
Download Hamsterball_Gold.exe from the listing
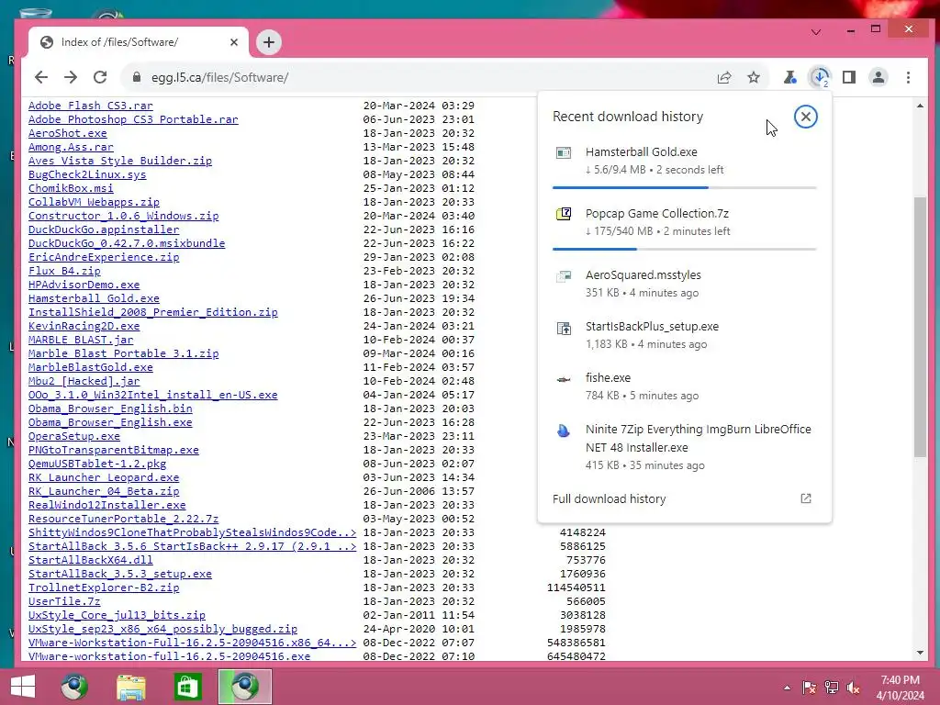click(94, 298)
